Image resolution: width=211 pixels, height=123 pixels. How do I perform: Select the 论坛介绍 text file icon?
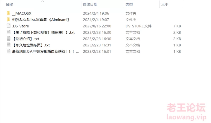[8, 39]
